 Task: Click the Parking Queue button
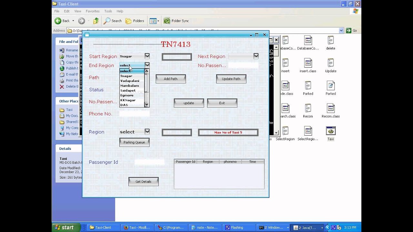click(134, 142)
